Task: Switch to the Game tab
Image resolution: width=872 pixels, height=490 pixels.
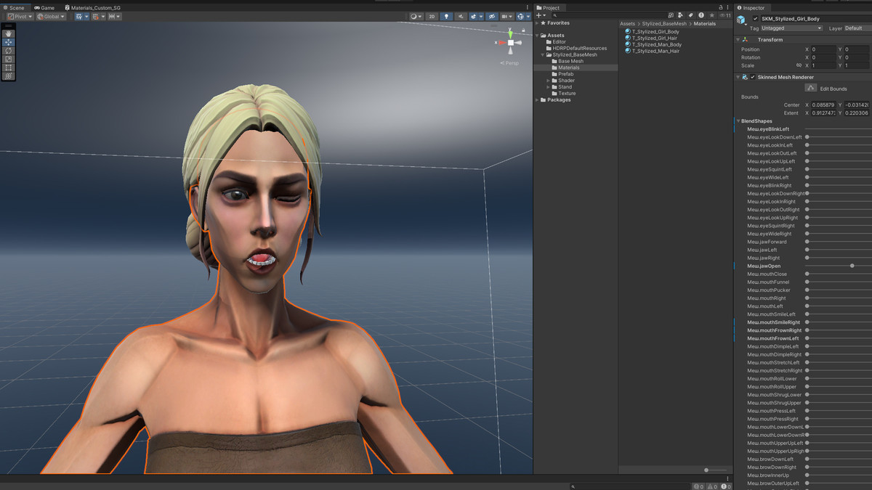Action: pos(44,7)
